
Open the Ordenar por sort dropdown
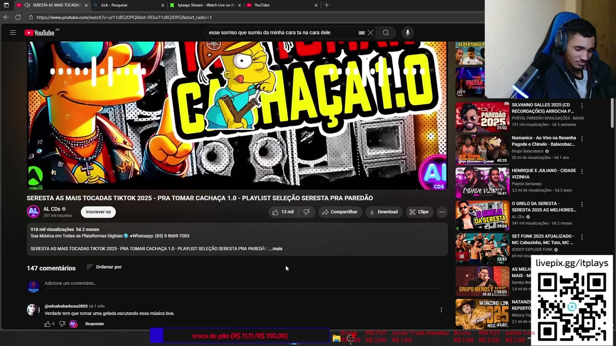(x=104, y=267)
